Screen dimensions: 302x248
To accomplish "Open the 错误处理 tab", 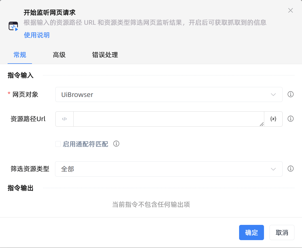I will [105, 55].
